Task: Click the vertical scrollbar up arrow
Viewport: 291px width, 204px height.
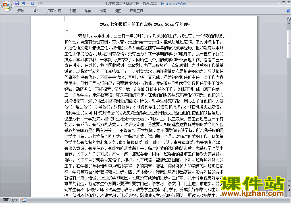Action: coord(289,24)
